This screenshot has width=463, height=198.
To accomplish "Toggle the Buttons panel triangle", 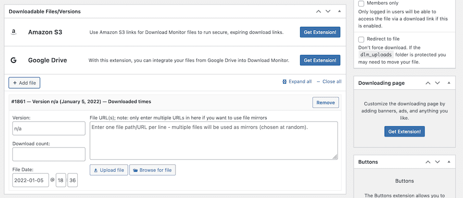I will tap(448, 162).
